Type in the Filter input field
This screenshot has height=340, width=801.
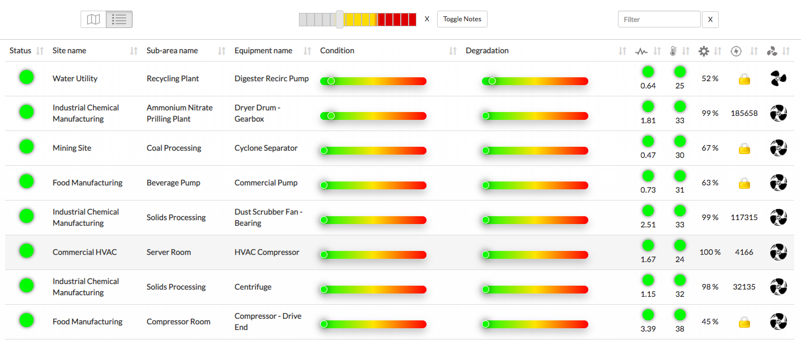pos(659,20)
